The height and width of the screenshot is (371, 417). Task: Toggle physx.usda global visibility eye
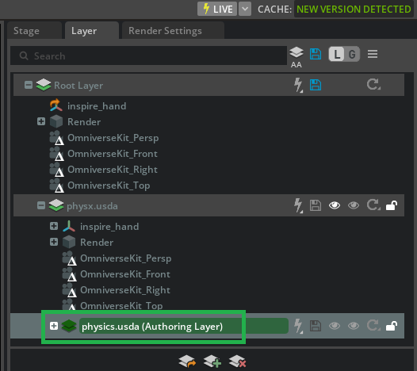click(x=335, y=205)
